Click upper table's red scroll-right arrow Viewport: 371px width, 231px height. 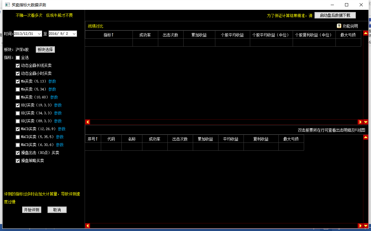click(360, 122)
